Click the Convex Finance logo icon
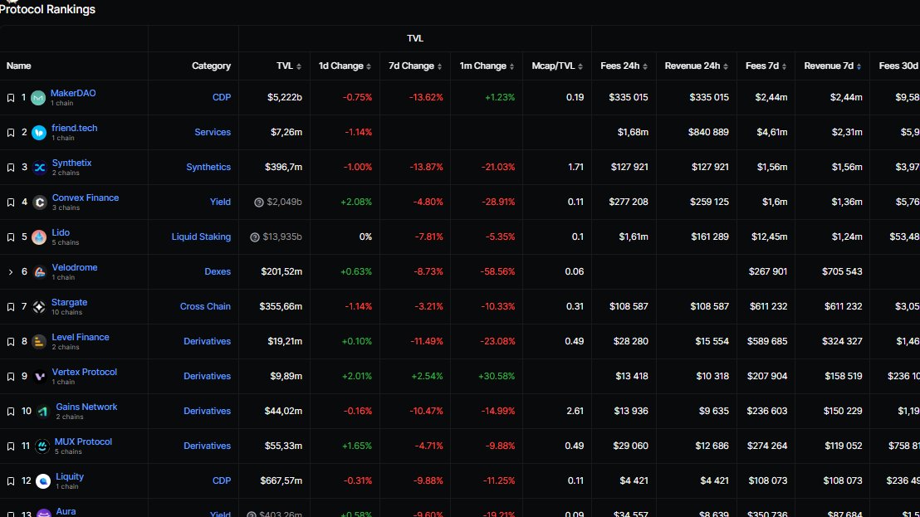 coord(39,202)
